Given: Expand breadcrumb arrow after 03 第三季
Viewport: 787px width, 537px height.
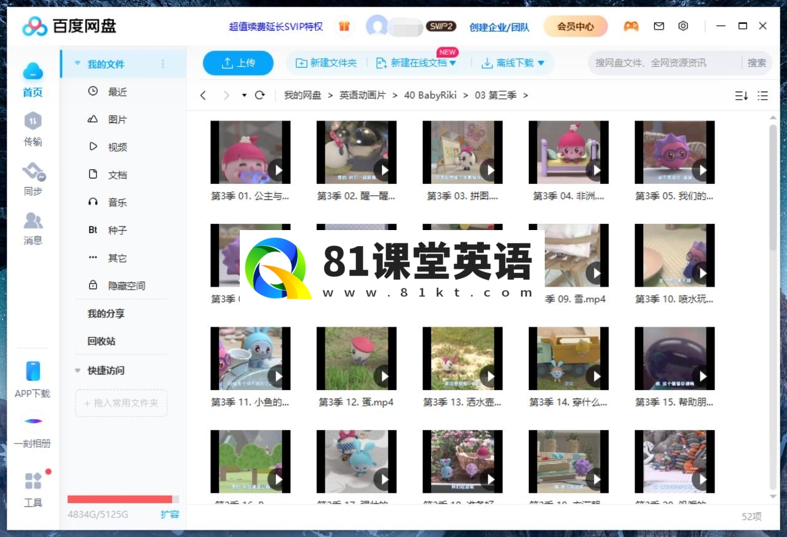Looking at the screenshot, I should pos(525,95).
